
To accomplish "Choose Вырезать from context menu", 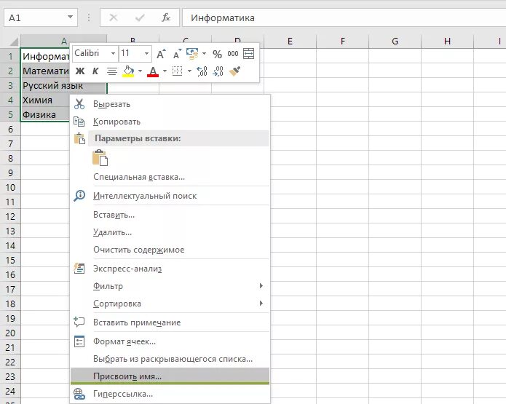I will click(x=170, y=104).
